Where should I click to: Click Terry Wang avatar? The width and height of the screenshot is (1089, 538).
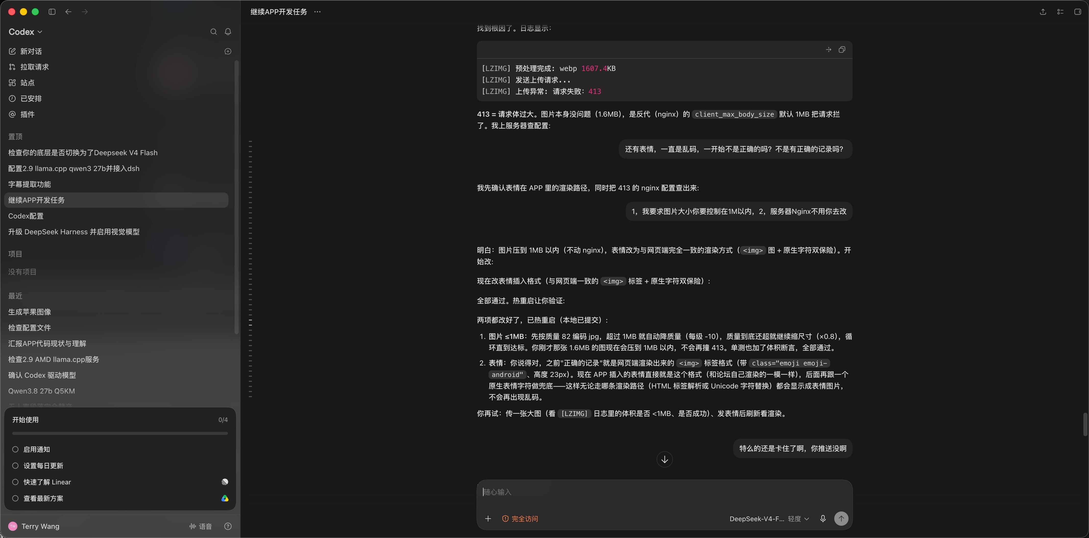click(x=13, y=526)
